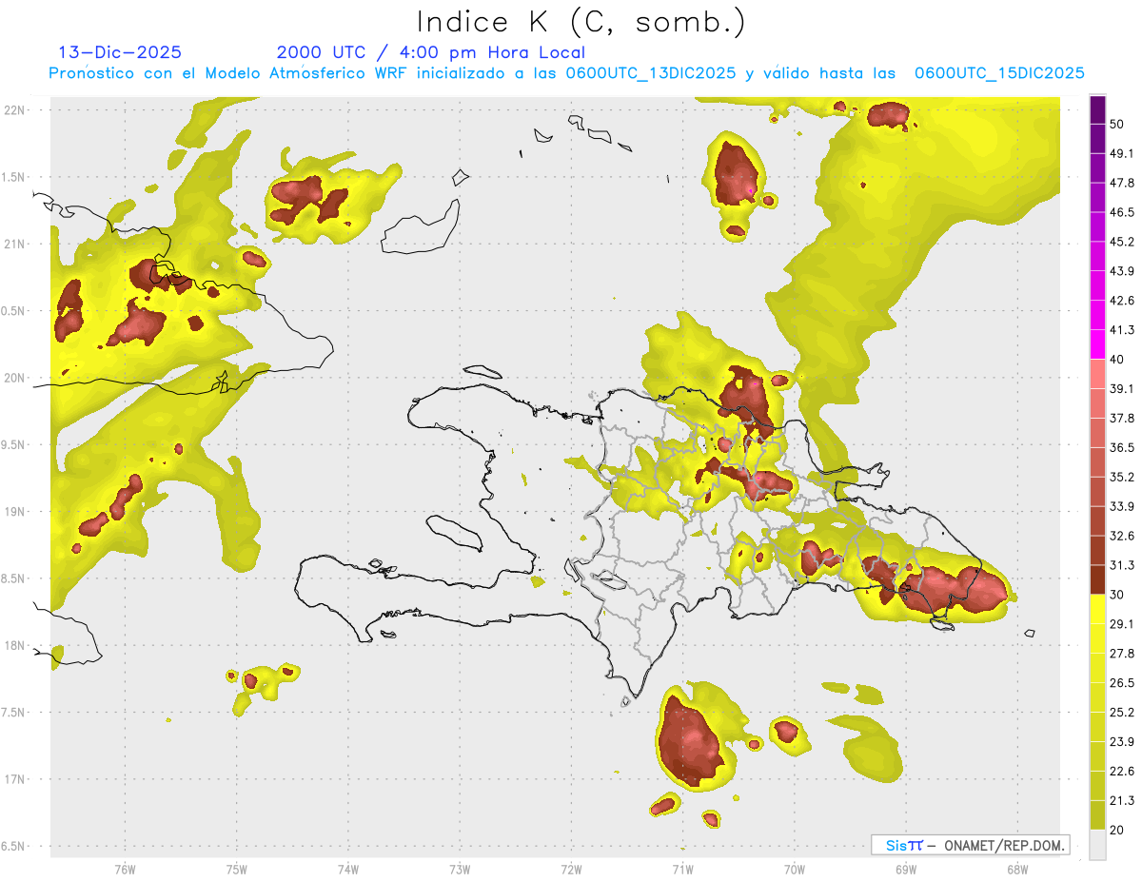Screen dimensions: 1142x882
Task: Pick the bright magenta swatch between 40 and 41.3
Action: (x=1097, y=344)
